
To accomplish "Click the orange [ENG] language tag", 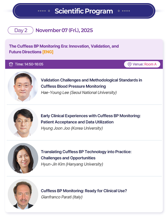I will pos(48,52).
